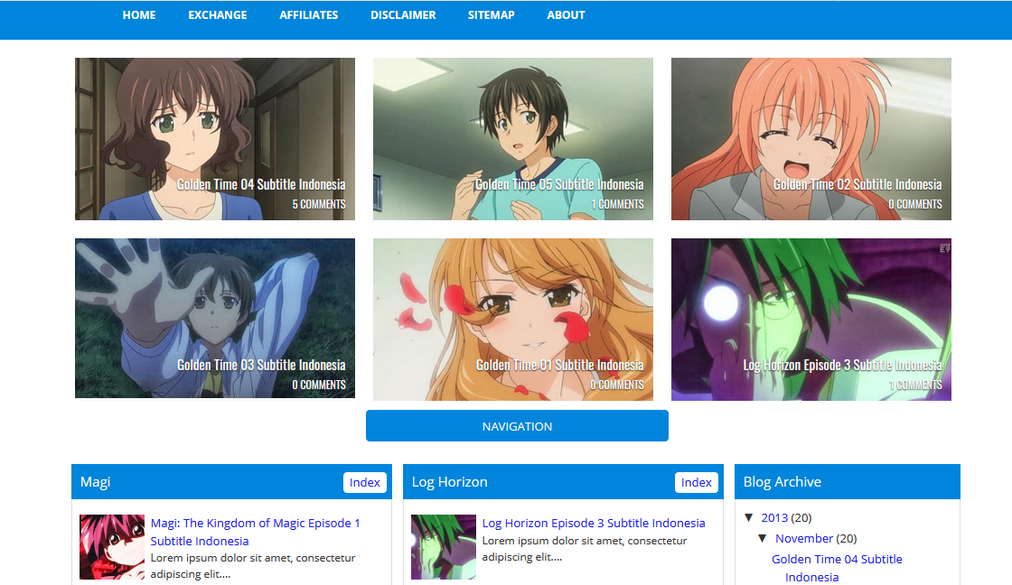View 1 COMMENTS on Golden Time 05
Image resolution: width=1012 pixels, height=585 pixels.
click(618, 204)
